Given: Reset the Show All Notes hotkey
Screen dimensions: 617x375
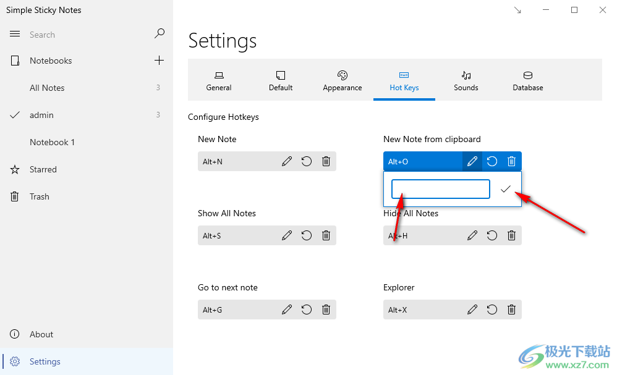Looking at the screenshot, I should (x=307, y=235).
